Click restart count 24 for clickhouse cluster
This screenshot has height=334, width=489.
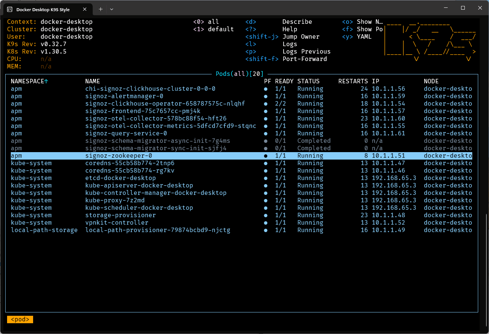click(364, 89)
